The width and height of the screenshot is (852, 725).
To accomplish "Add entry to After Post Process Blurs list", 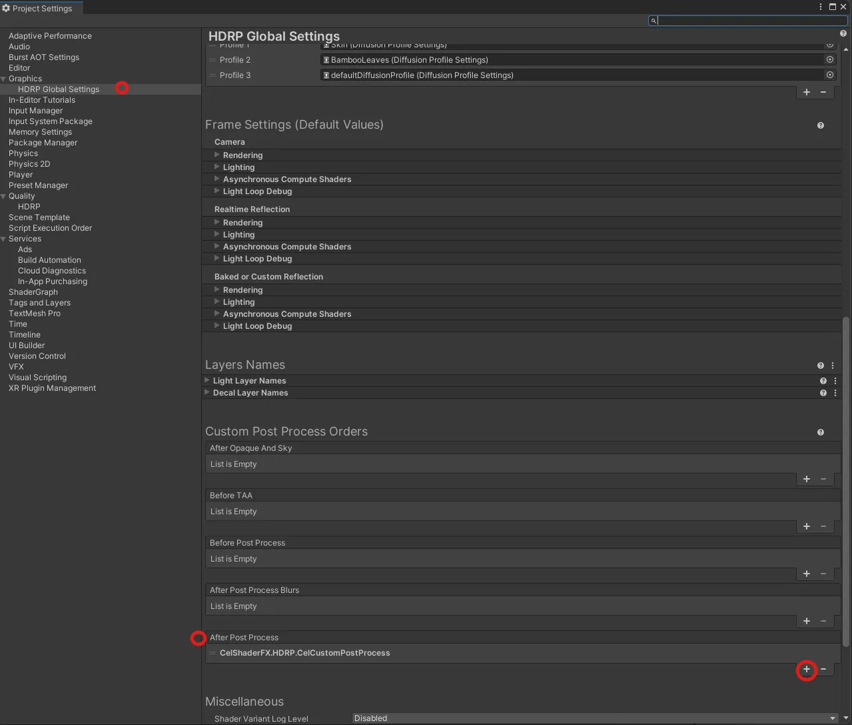I will [x=807, y=621].
